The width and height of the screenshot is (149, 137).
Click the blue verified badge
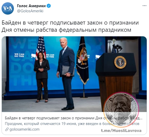(x=49, y=6)
